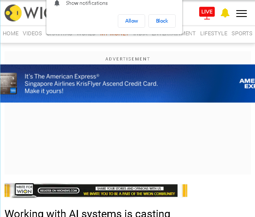Image resolution: width=255 pixels, height=217 pixels.
Task: Open the hamburger menu icon
Action: [241, 13]
